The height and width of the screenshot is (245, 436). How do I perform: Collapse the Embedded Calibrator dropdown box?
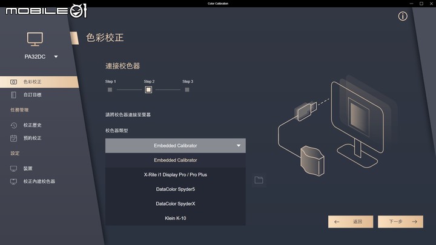(x=176, y=146)
